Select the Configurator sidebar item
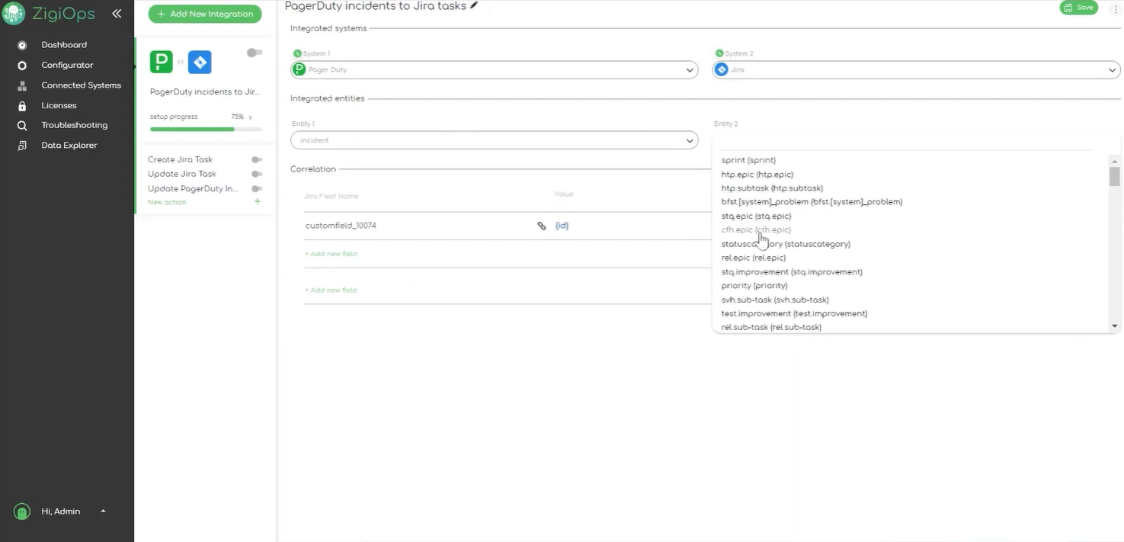The height and width of the screenshot is (542, 1124). point(67,65)
